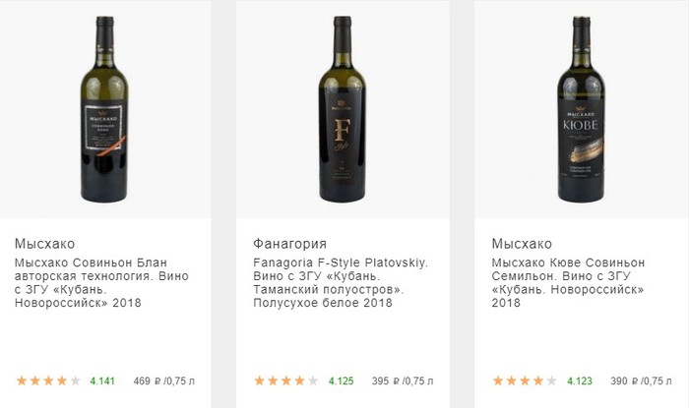Click the gray fifth star on the Мысхако Кюве card
This screenshot has height=408, width=689.
[x=551, y=380]
